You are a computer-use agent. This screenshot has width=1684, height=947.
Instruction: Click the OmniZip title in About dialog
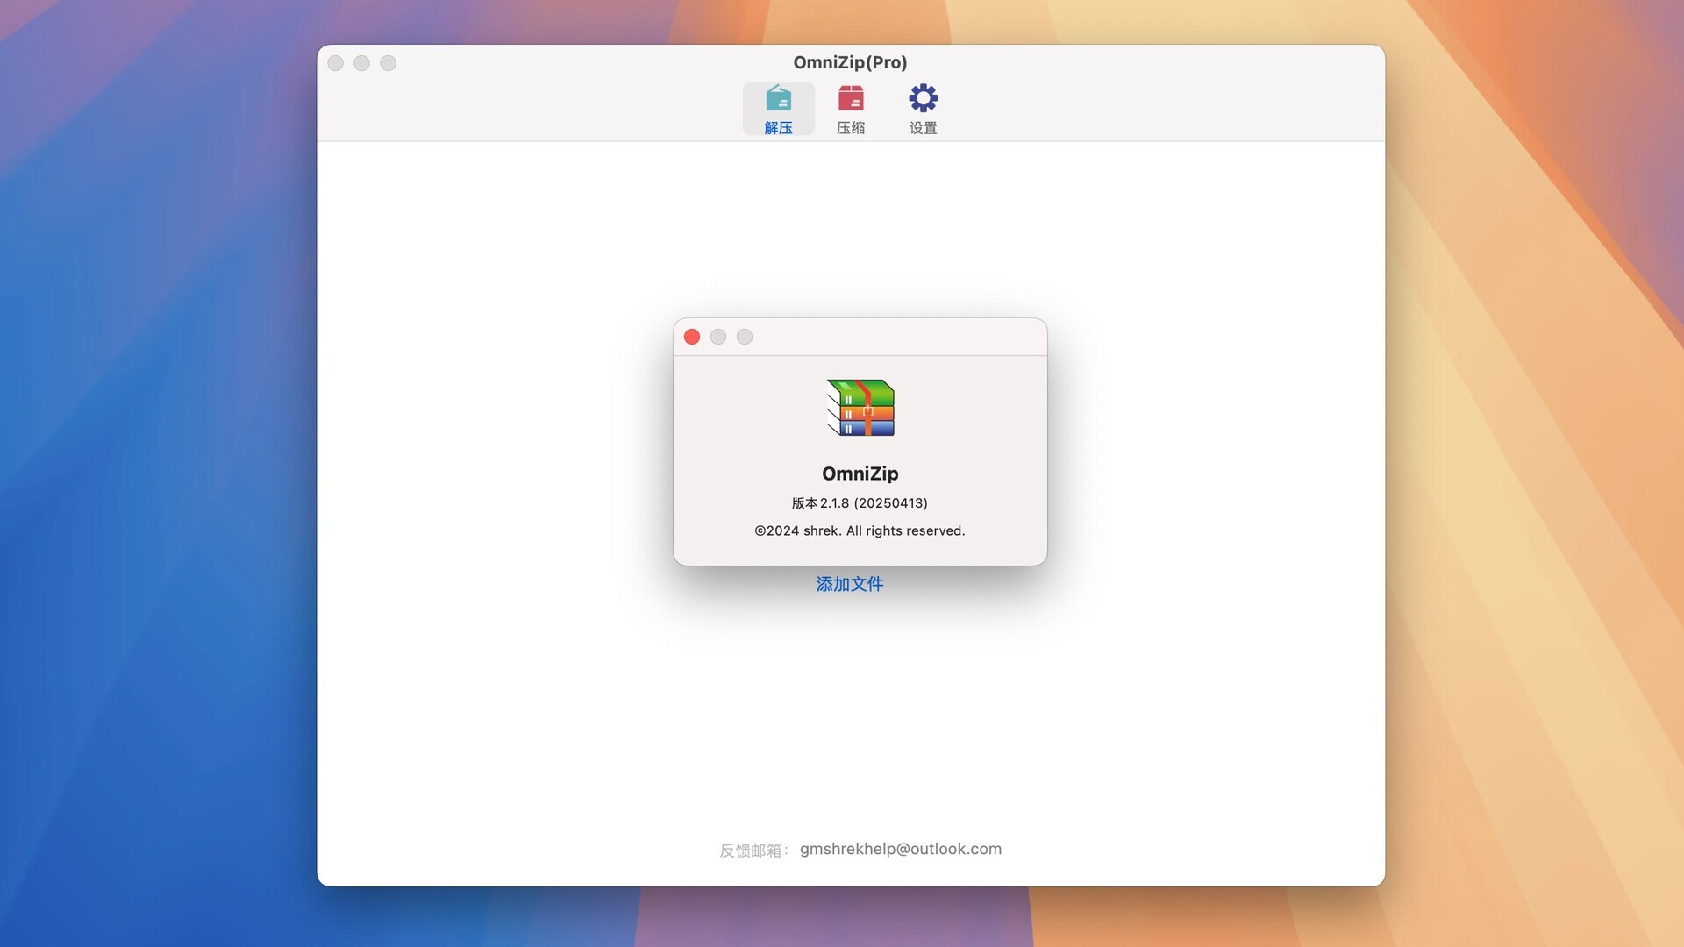point(860,473)
